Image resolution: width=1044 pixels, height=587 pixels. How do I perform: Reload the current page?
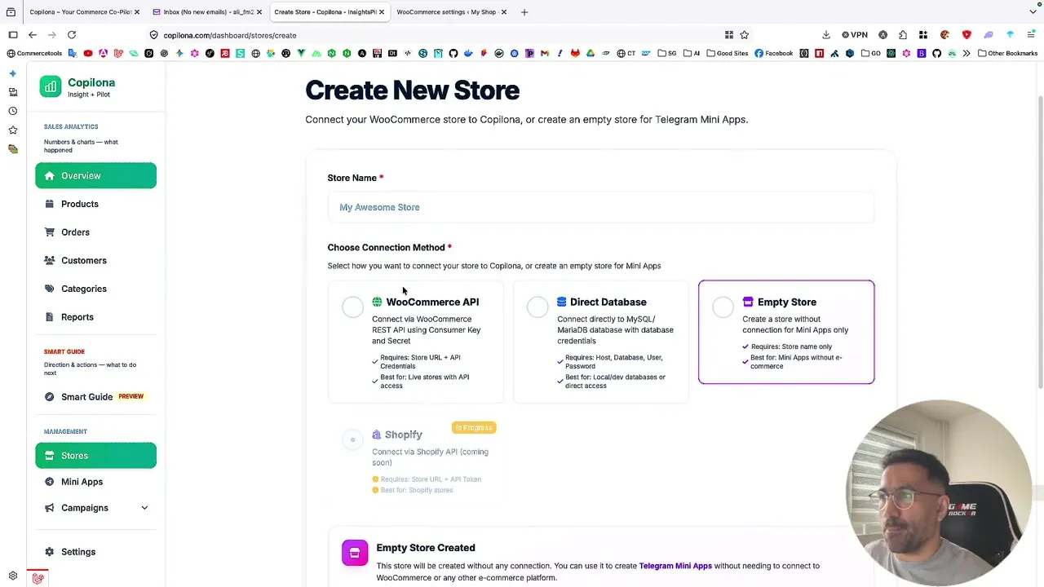(x=72, y=35)
